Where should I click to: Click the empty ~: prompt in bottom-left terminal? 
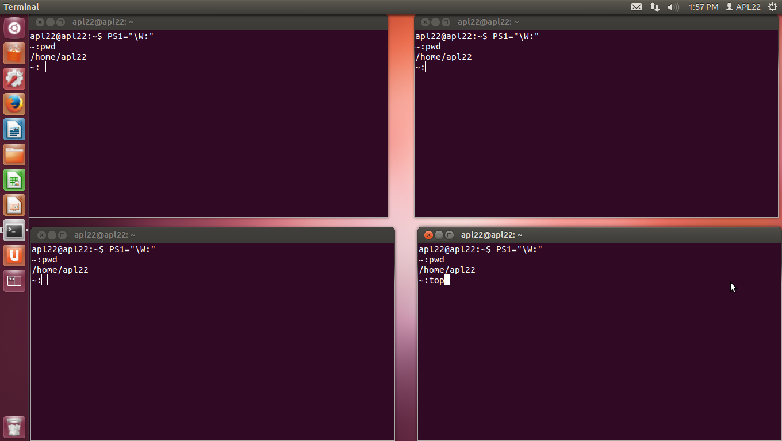pos(40,280)
